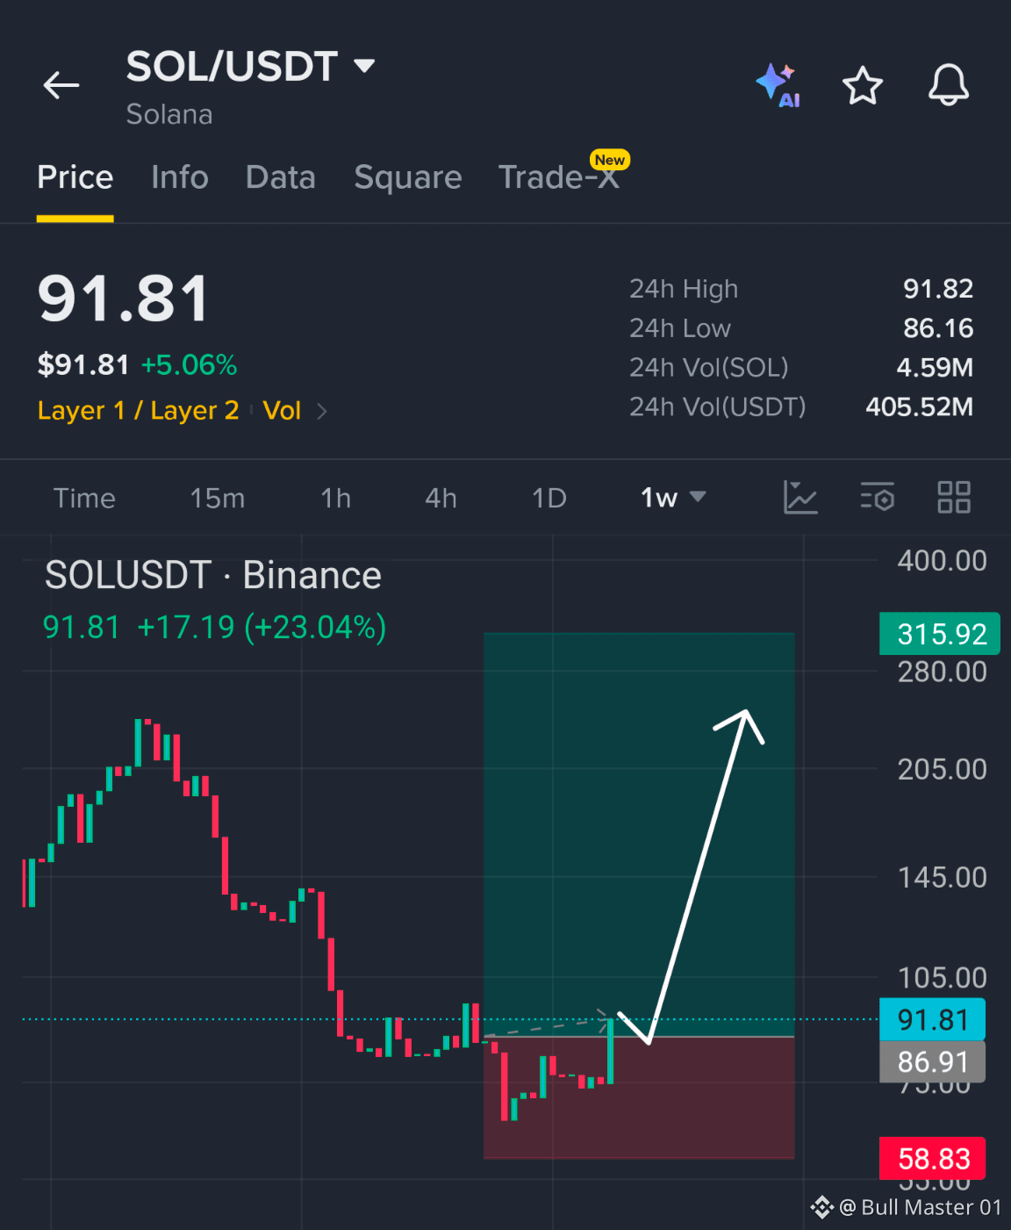
Task: Open the Layer 1 / Layer 2 category link
Action: tap(139, 411)
